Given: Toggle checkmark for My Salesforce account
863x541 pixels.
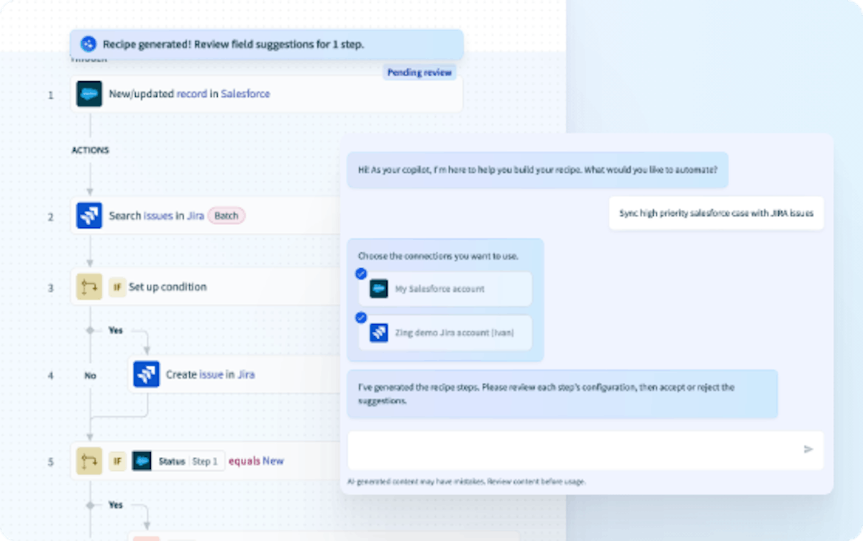Looking at the screenshot, I should pos(361,274).
